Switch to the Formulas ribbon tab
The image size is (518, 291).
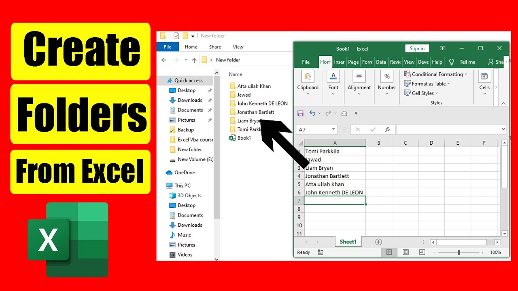point(367,62)
